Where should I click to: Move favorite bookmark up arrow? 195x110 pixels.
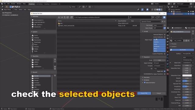tap(55, 67)
